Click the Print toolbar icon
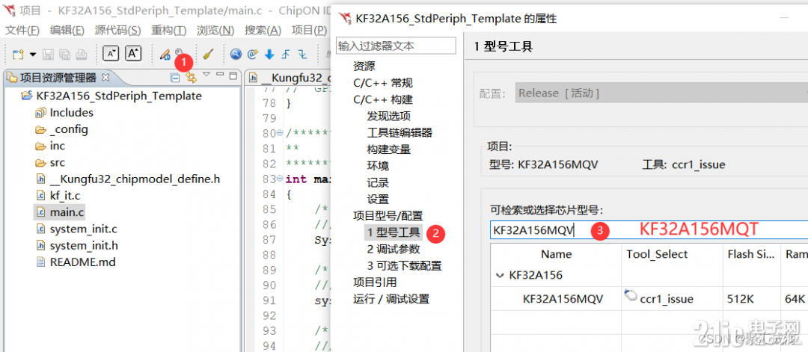The width and height of the screenshot is (808, 352). (82, 54)
